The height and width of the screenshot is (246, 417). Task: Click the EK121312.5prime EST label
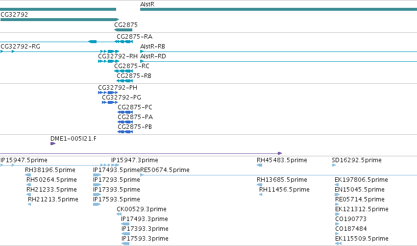click(x=362, y=209)
